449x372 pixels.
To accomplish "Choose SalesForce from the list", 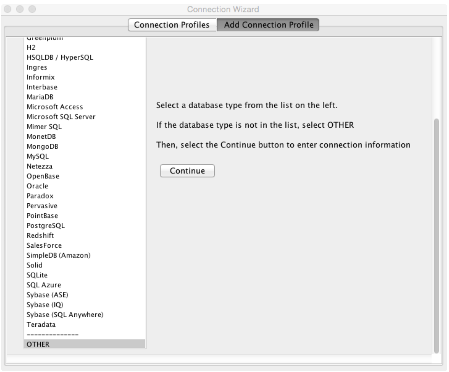I will [x=44, y=245].
